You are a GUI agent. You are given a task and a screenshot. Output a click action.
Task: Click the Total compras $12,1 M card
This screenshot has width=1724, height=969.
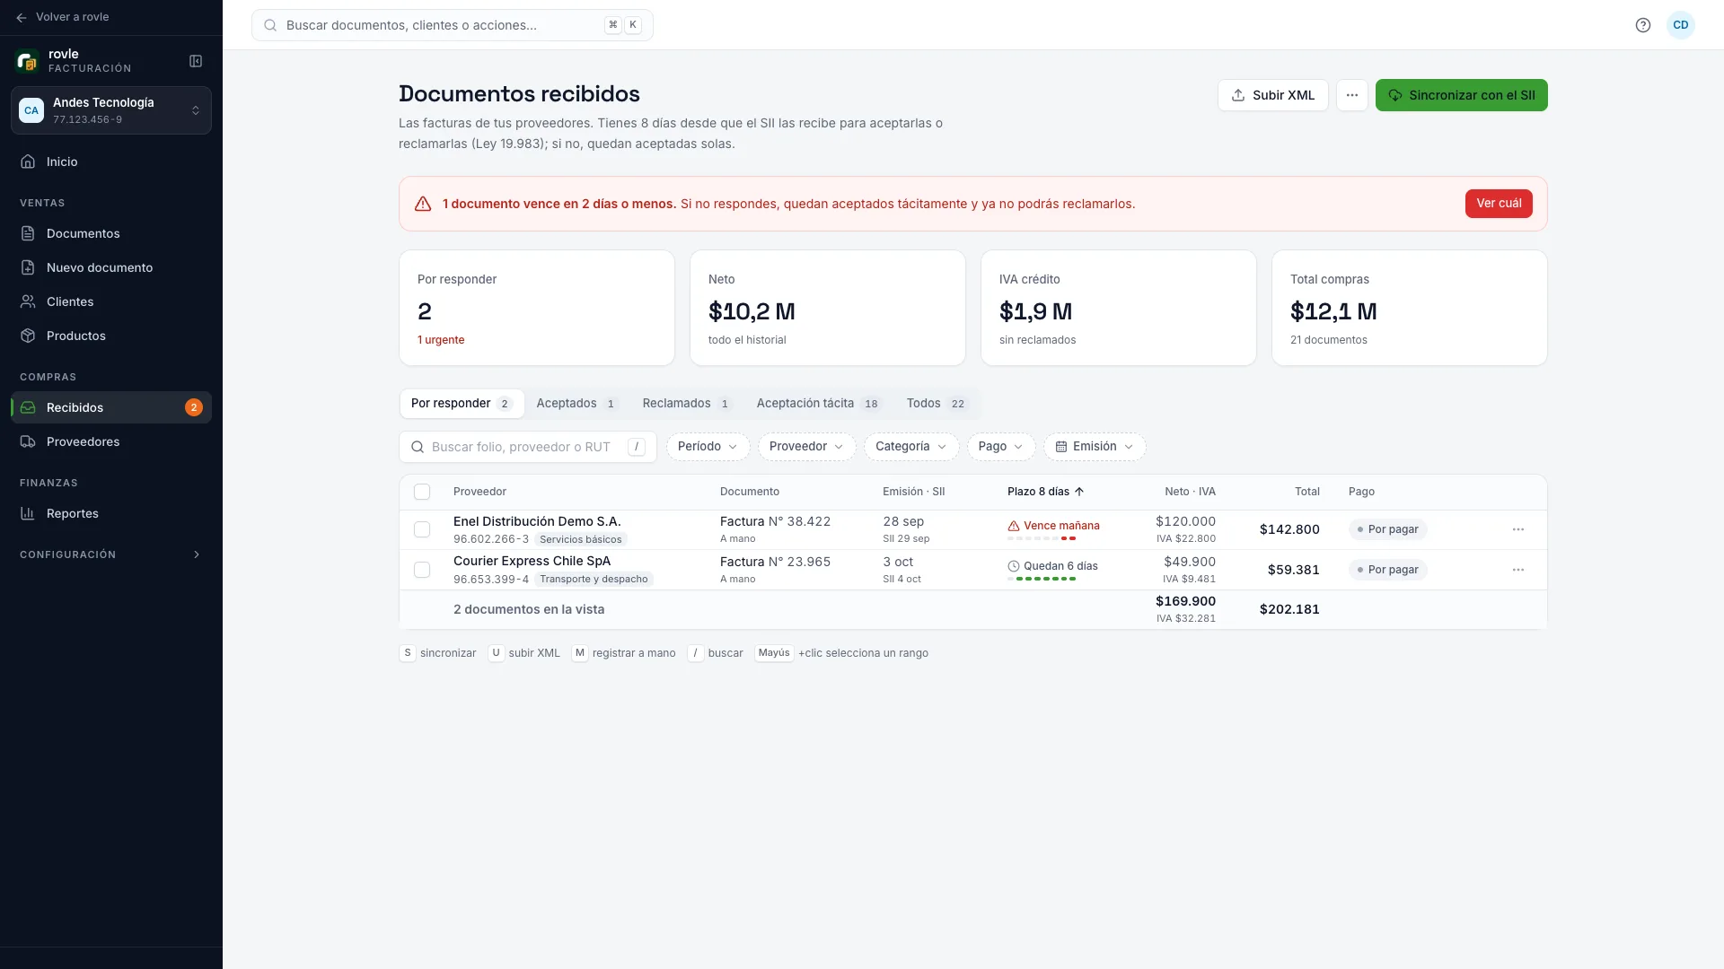click(x=1410, y=308)
